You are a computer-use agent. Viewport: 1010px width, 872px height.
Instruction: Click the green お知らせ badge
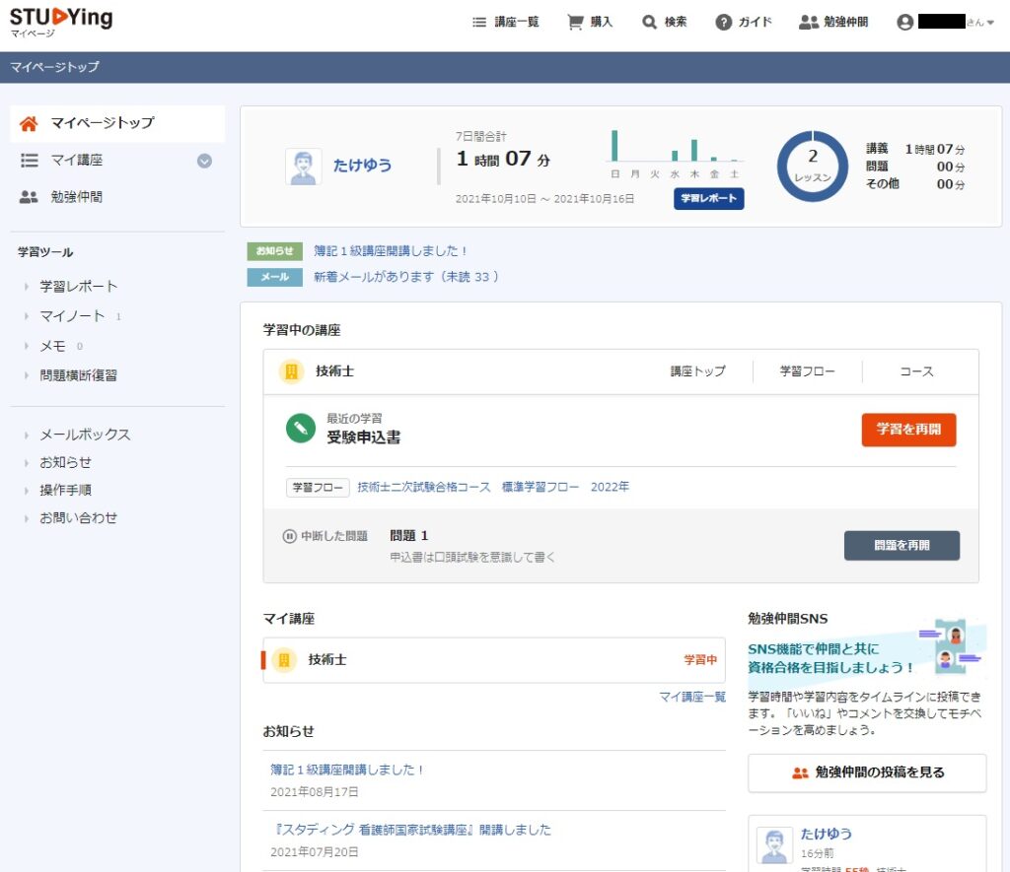(274, 251)
